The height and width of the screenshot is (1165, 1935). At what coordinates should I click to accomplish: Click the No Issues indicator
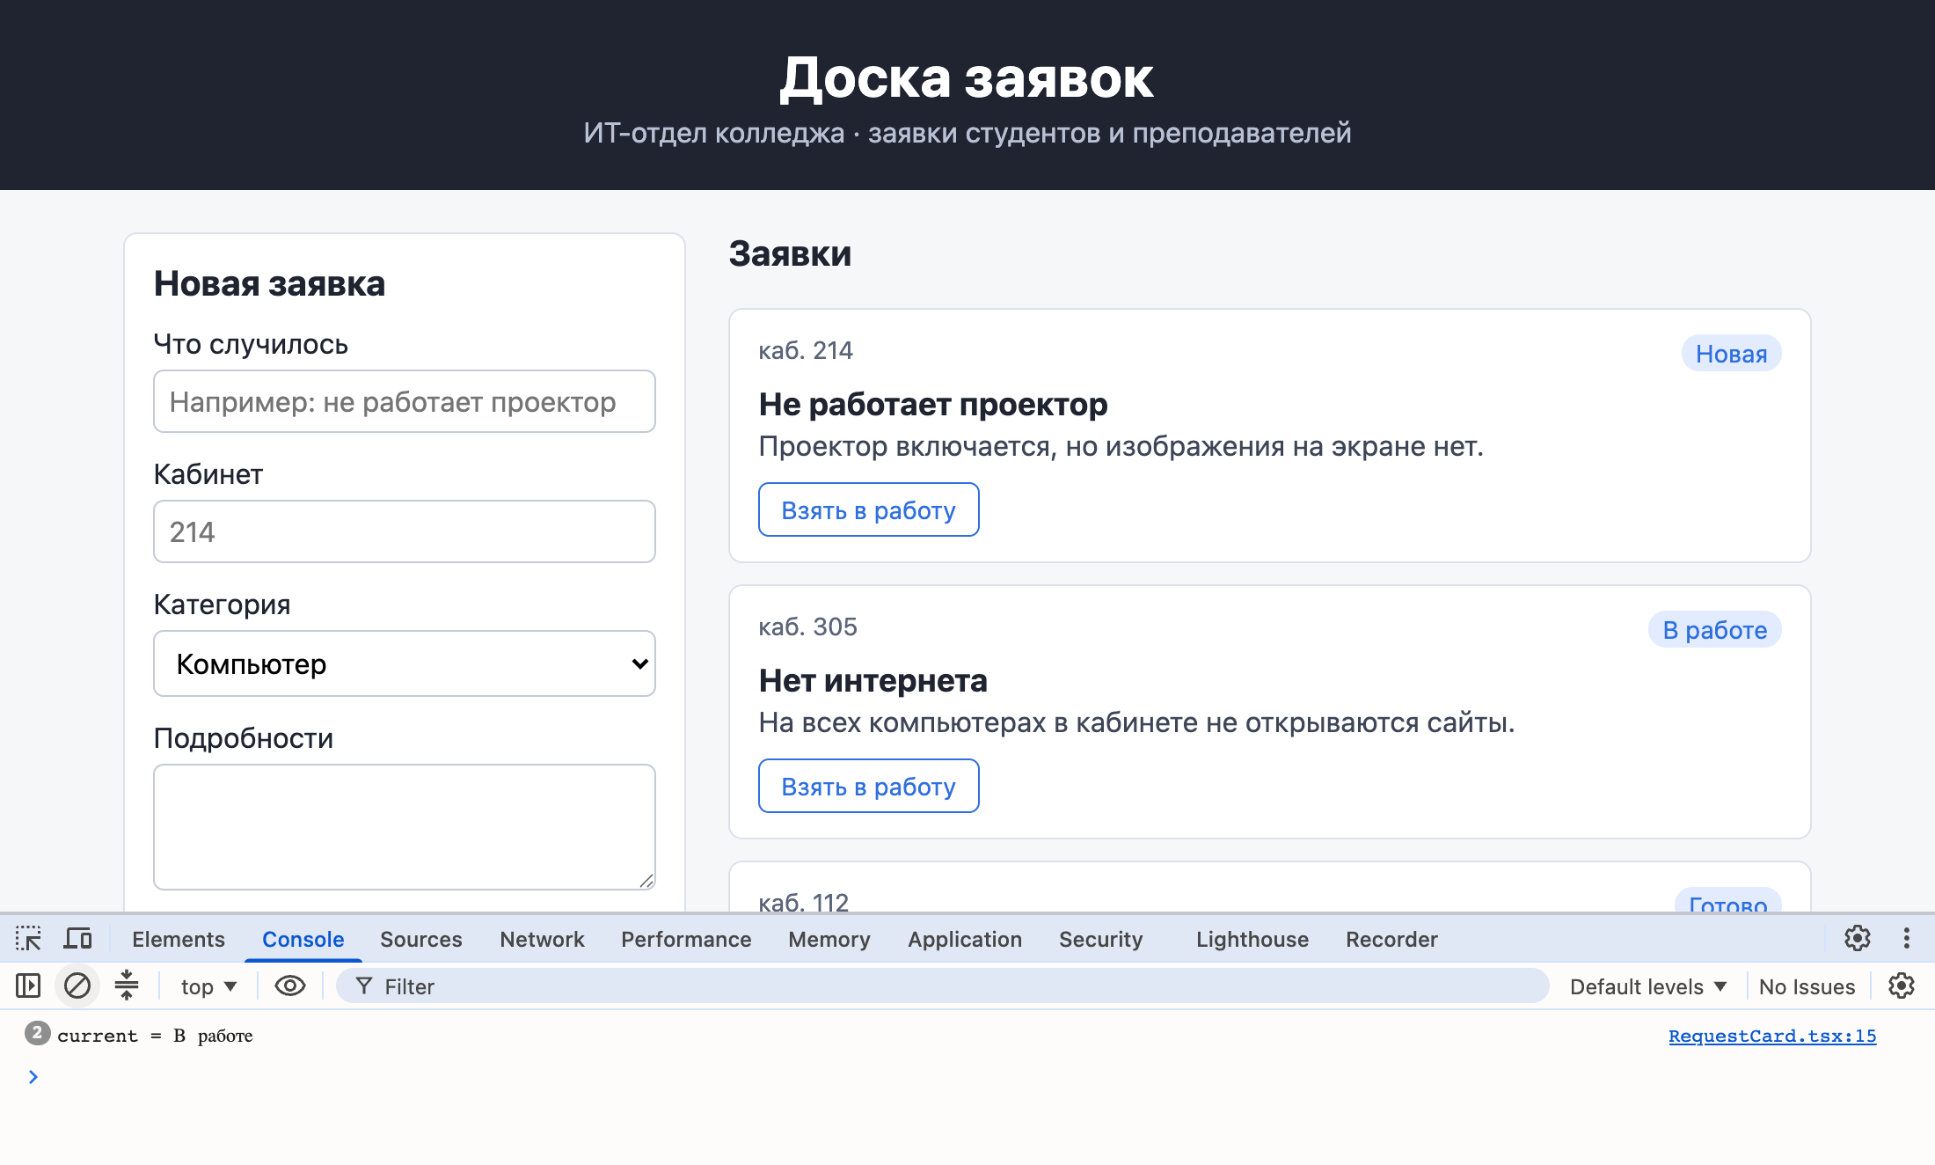point(1807,986)
